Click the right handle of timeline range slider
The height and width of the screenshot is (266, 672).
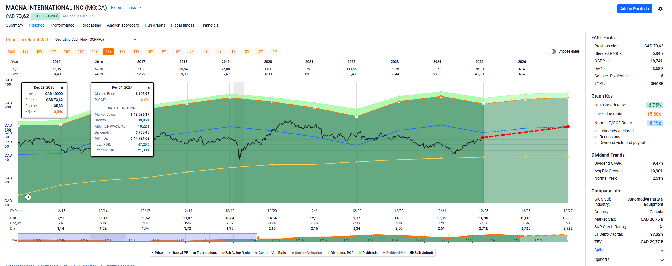tap(568, 238)
